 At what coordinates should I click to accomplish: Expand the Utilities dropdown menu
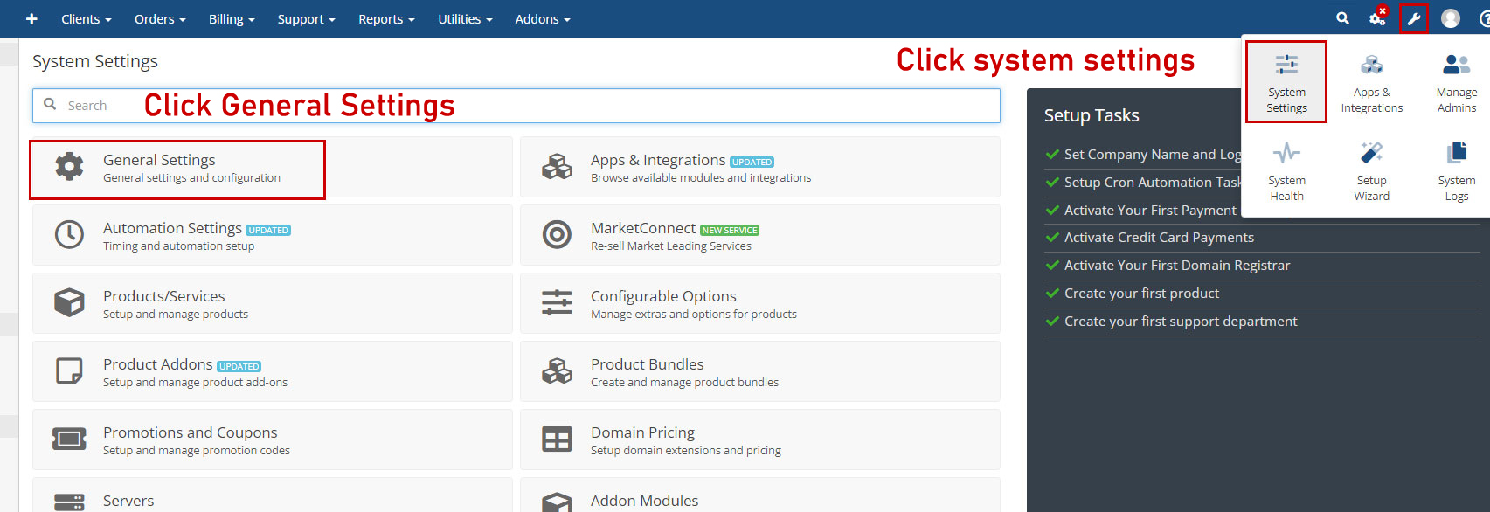click(465, 18)
